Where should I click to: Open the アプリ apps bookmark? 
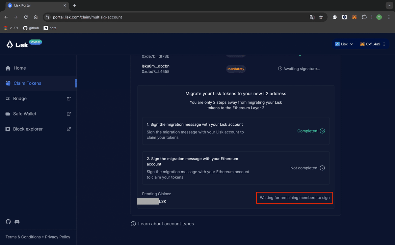pyautogui.click(x=11, y=28)
